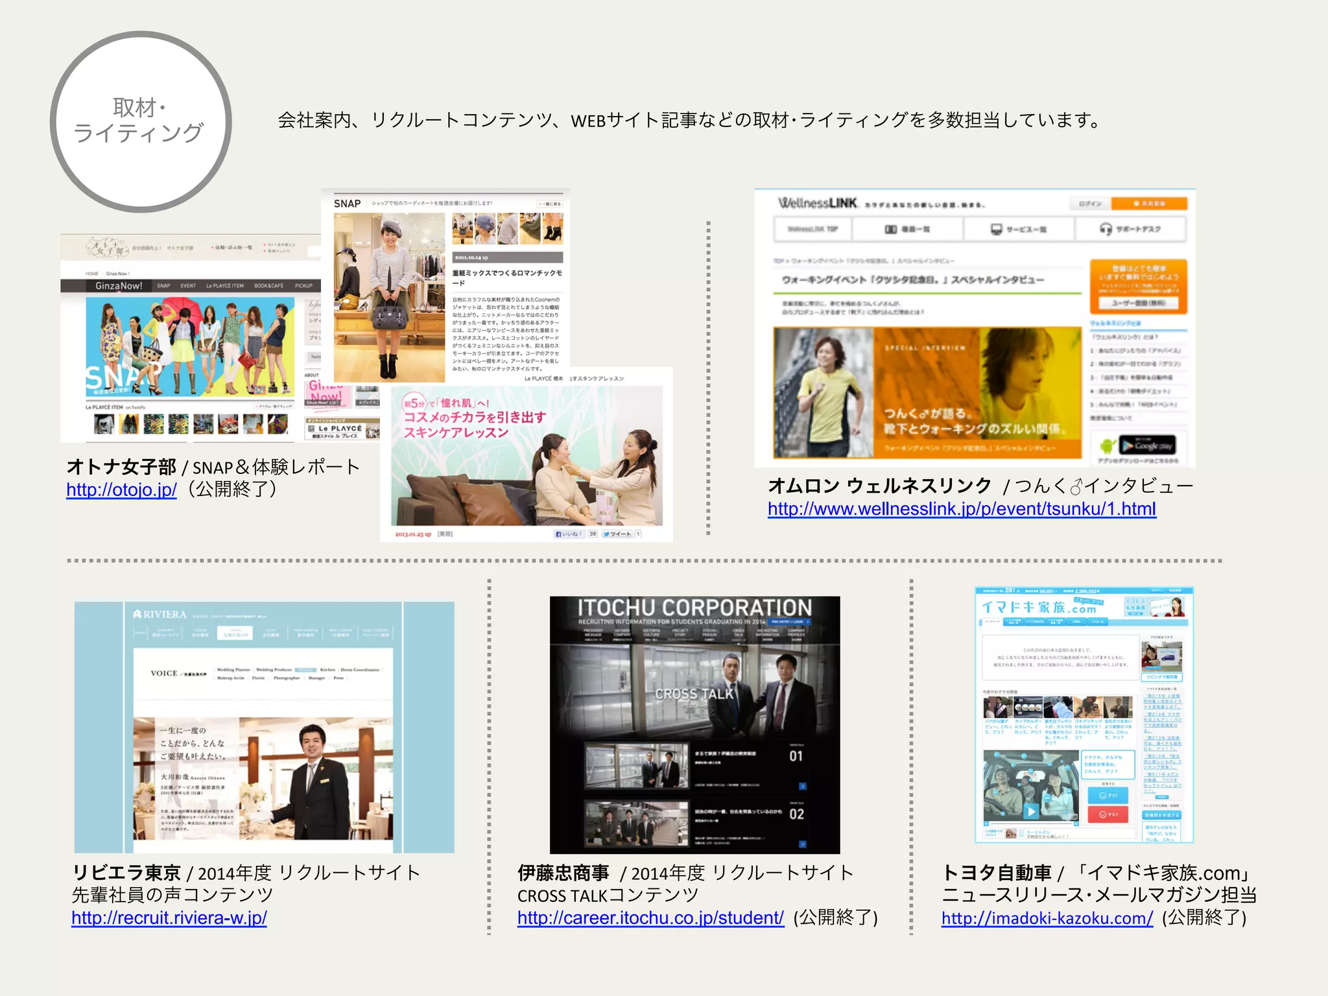This screenshot has width=1328, height=996.
Task: Open the imadoki-kazoku.com link
Action: tap(1047, 918)
